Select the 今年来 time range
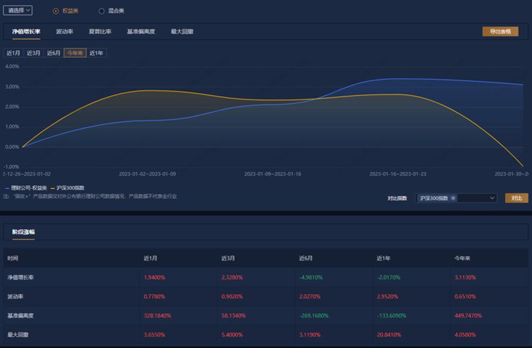The width and height of the screenshot is (532, 348). 75,53
